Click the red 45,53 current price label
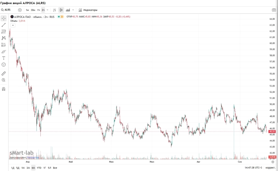Image resolution: width=278 pixels, height=171 pixels. [272, 132]
